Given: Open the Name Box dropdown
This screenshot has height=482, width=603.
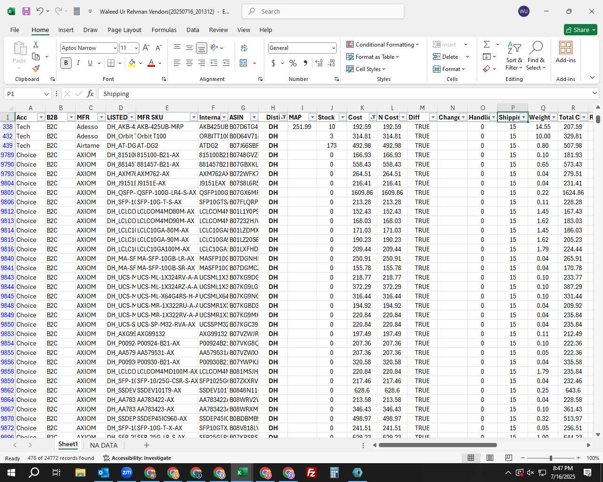Looking at the screenshot, I should (46, 94).
